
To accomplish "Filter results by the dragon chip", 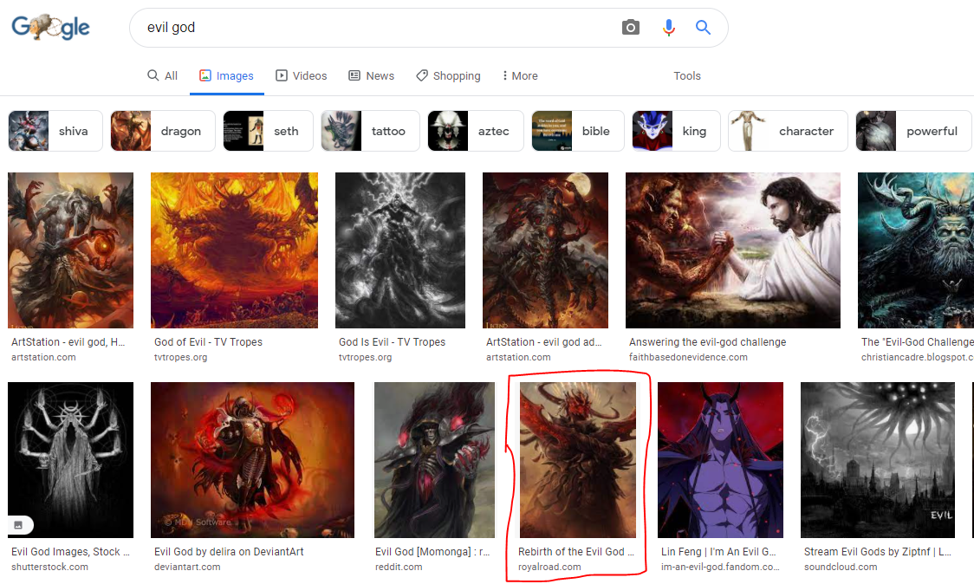I will pyautogui.click(x=163, y=131).
